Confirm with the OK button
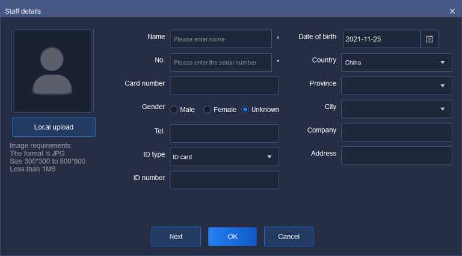This screenshot has width=462, height=256. (x=232, y=237)
